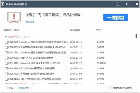The width and height of the screenshot is (140, 93).
Task: Check the KB2868626 patch checkbox
Action: 6,47
